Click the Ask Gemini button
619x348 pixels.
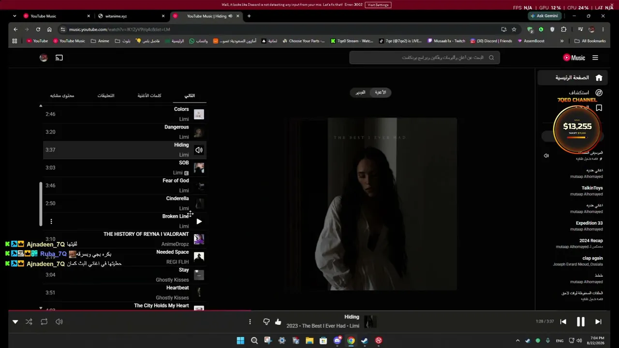pyautogui.click(x=544, y=16)
